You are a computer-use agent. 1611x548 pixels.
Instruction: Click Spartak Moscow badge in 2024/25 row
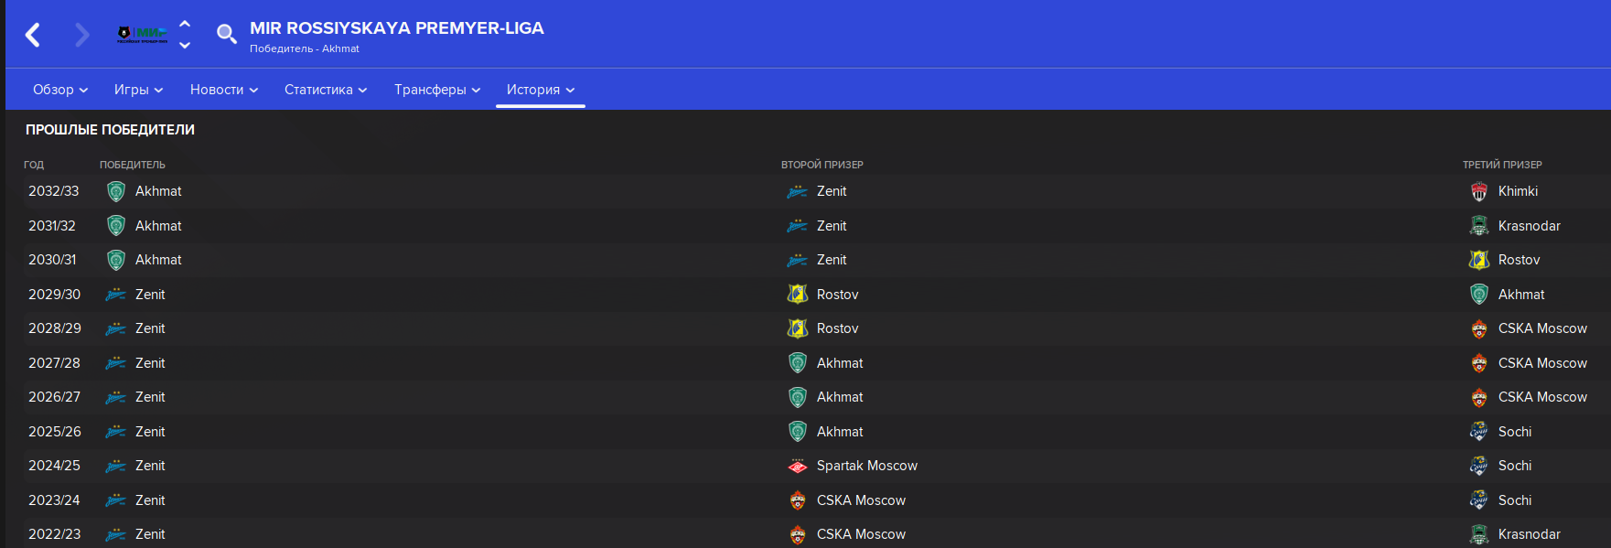coord(798,466)
